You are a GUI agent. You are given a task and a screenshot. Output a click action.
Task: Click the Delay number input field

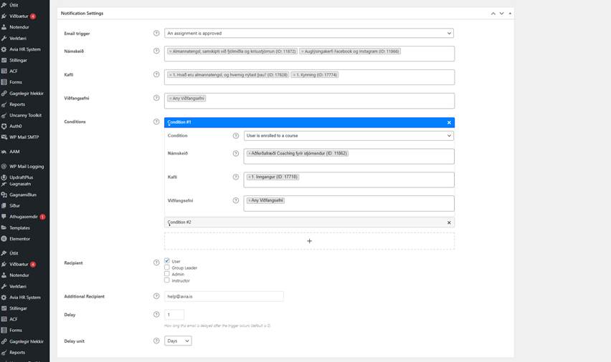(174, 315)
